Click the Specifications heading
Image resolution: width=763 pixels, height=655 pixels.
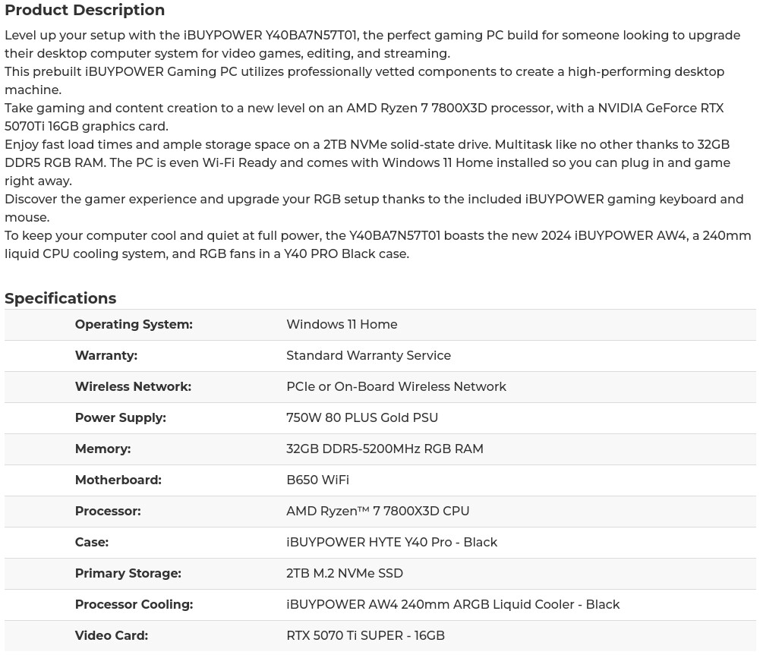(x=60, y=298)
